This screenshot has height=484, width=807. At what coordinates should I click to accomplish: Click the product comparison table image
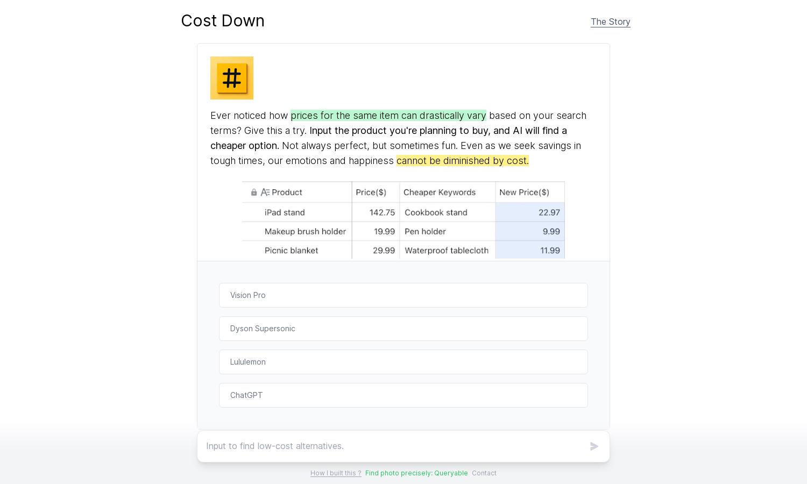[403, 220]
